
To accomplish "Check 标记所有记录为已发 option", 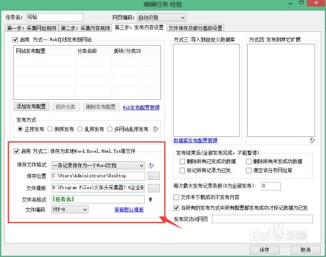I will click(182, 170).
